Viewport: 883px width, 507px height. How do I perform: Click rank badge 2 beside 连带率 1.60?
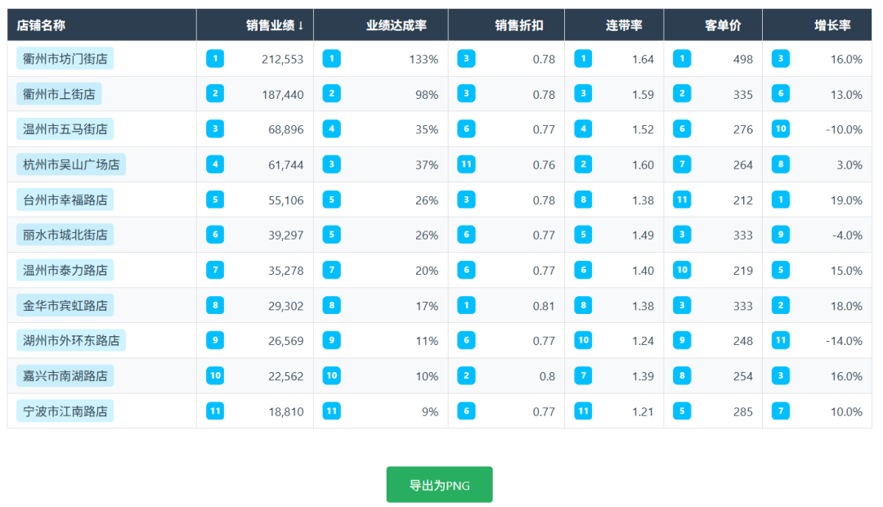click(x=583, y=164)
